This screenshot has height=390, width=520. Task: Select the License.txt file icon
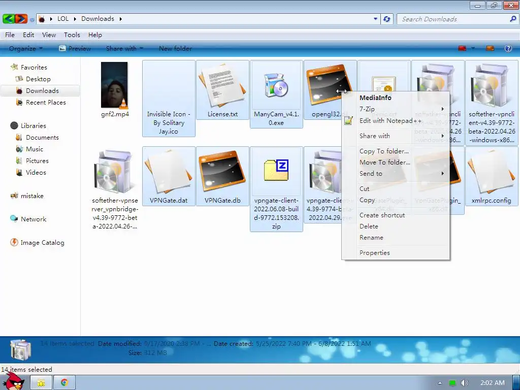[222, 85]
